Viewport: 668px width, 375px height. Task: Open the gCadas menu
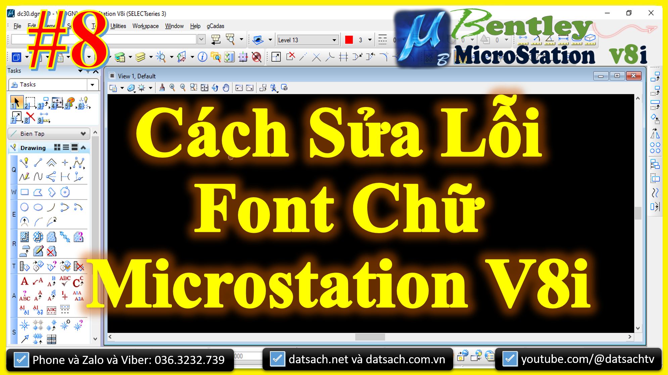pos(215,26)
